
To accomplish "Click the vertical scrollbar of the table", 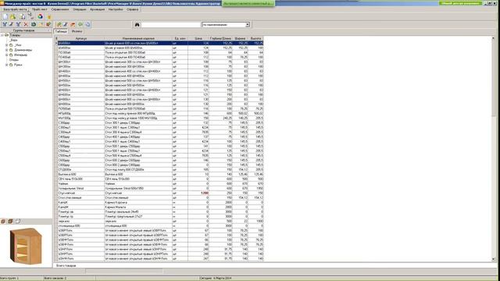I will 493,149.
